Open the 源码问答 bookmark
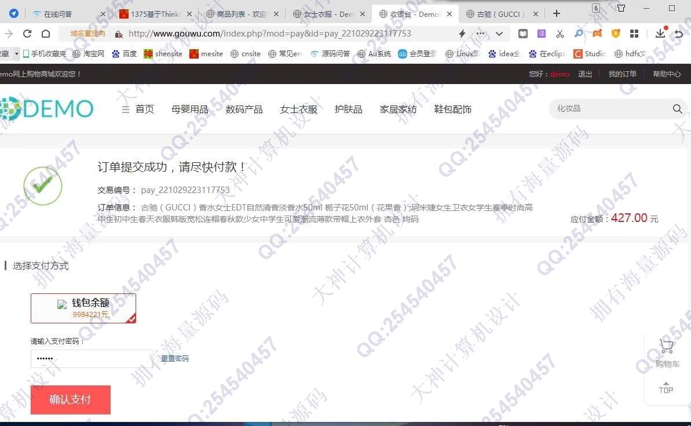Screen dimensions: 691x426 click(330, 54)
